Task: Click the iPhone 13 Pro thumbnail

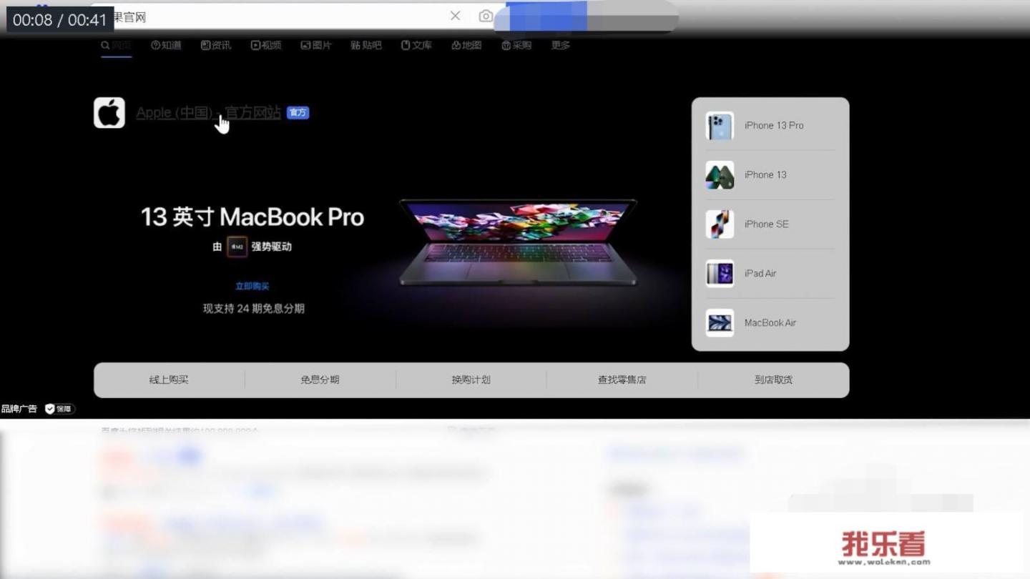Action: tap(720, 125)
